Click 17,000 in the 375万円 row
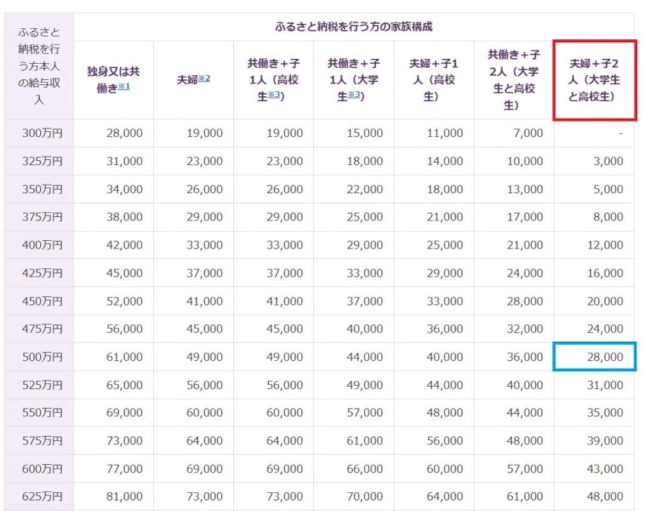The image size is (645, 511). pos(525,217)
